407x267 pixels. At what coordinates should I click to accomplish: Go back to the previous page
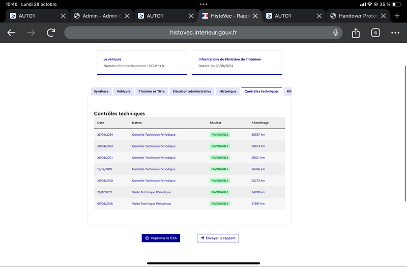click(11, 33)
